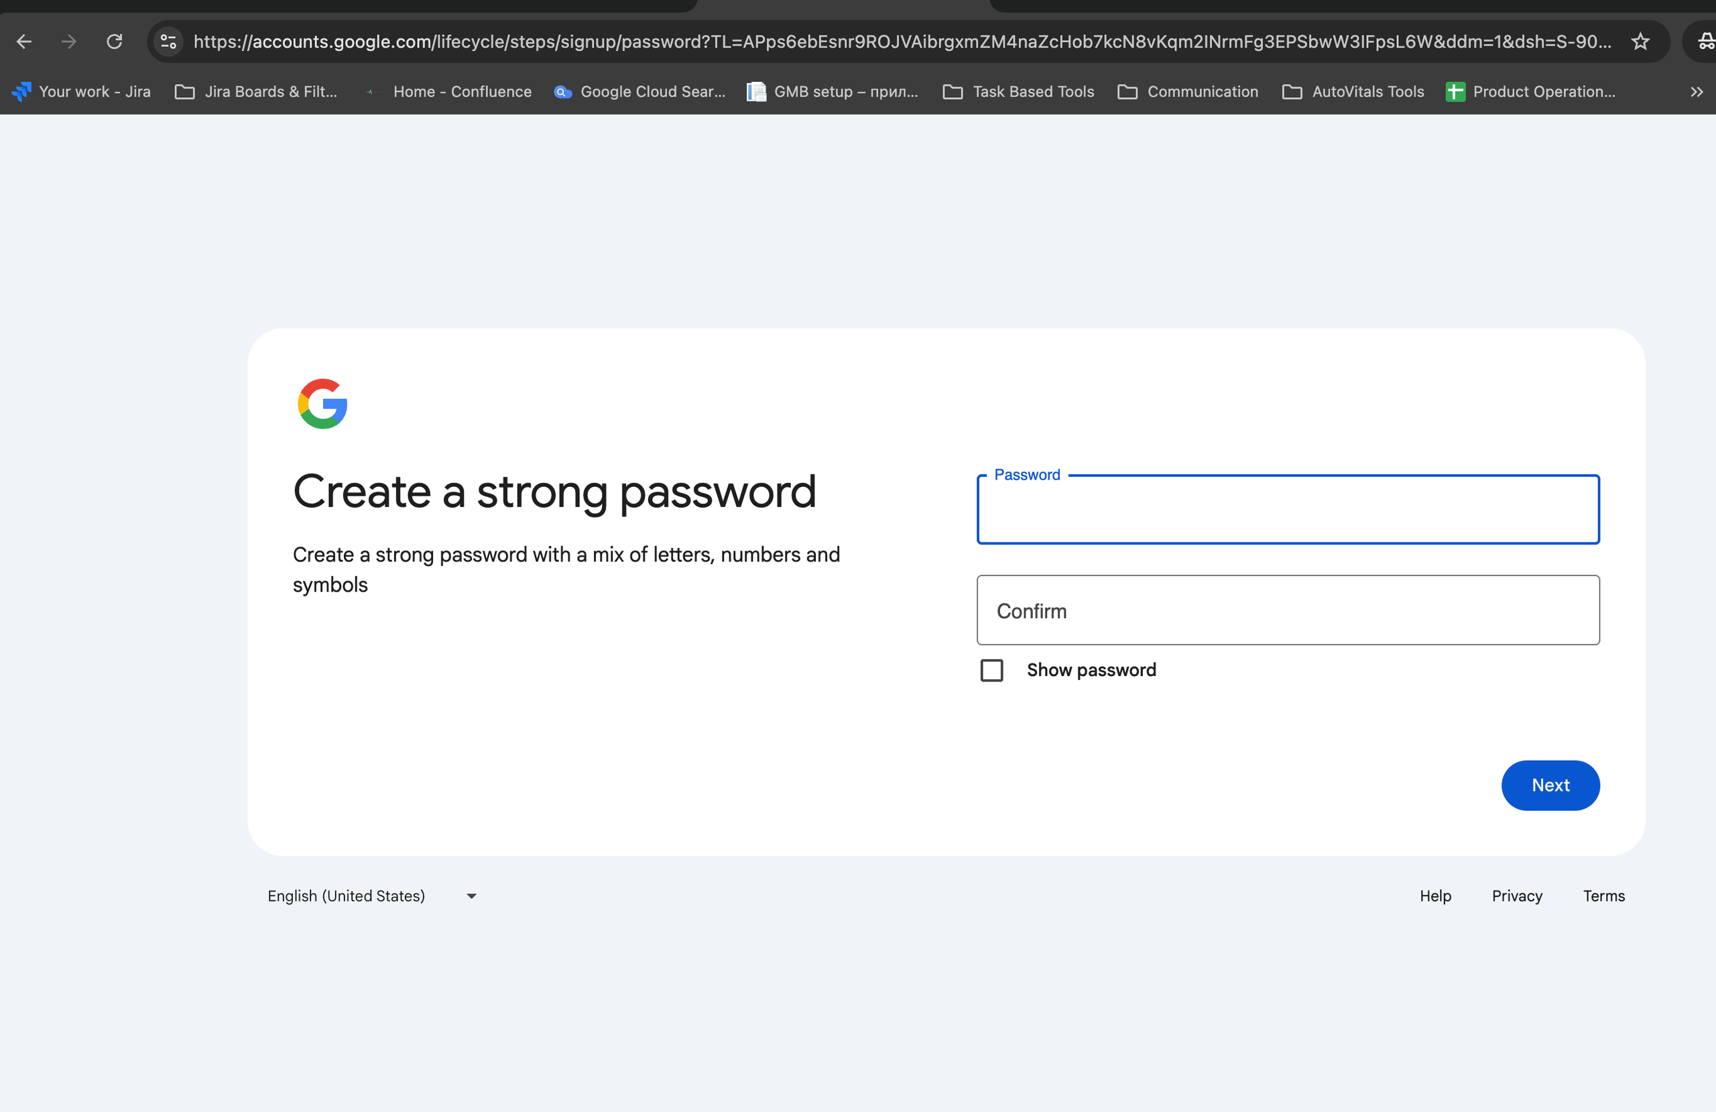Reload the page with the refresh icon
Screen dimensions: 1716x1112
click(x=114, y=42)
